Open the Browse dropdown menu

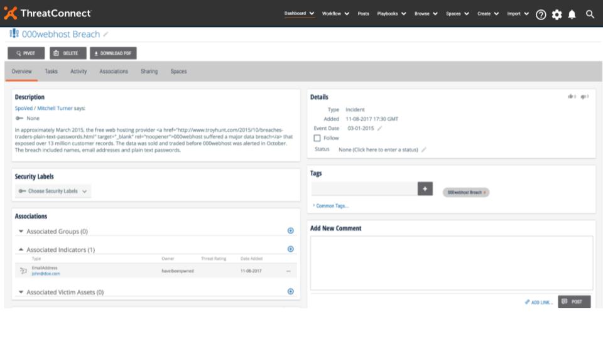[x=426, y=13]
